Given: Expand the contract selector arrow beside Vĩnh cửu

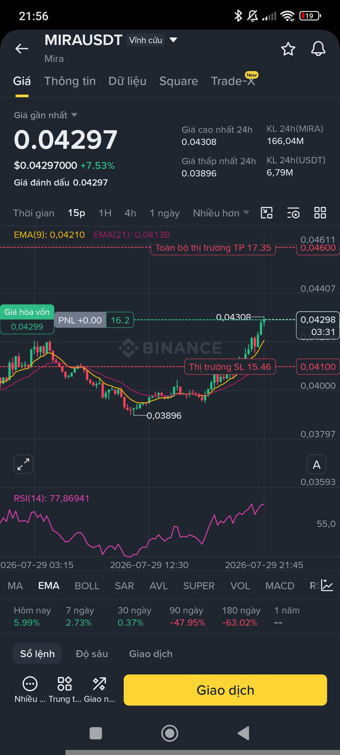Looking at the screenshot, I should 173,40.
